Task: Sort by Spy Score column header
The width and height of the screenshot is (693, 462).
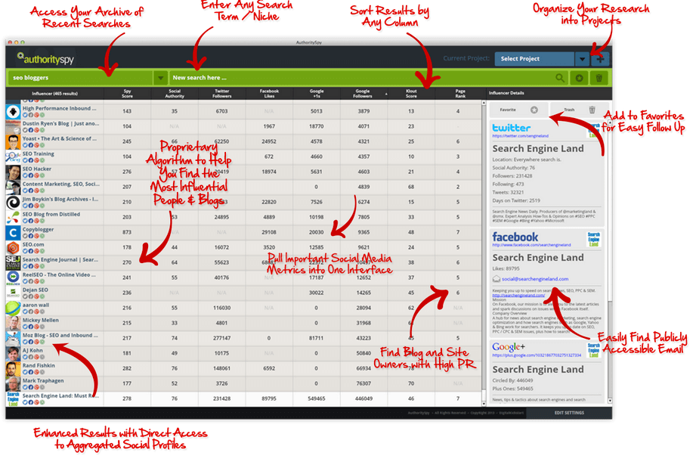Action: point(127,94)
